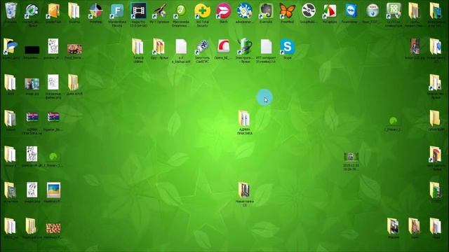Select the solid black rectangle thumbnail file
The height and width of the screenshot is (252, 449).
click(32, 50)
